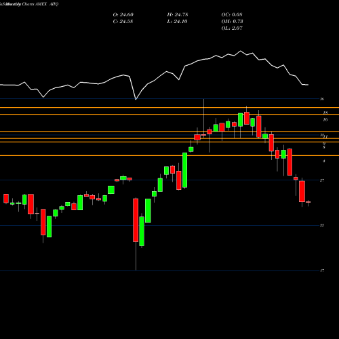Click the 36 price axis label

click(x=322, y=99)
